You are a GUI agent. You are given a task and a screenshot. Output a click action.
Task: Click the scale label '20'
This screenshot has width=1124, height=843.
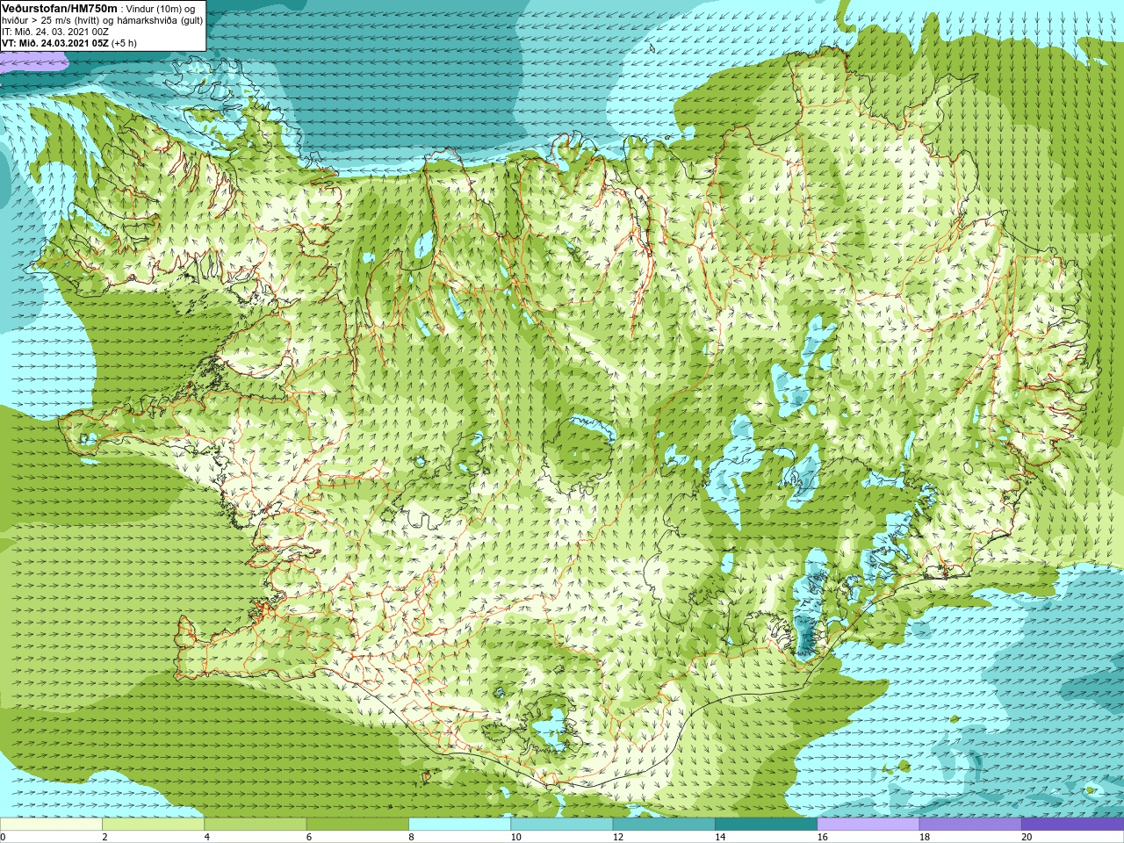coord(1027,837)
